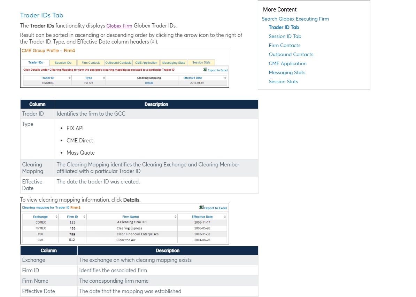Viewport: 416px width, 297px height.
Task: Sort by Firm ID column arrow
Action: tap(84, 217)
